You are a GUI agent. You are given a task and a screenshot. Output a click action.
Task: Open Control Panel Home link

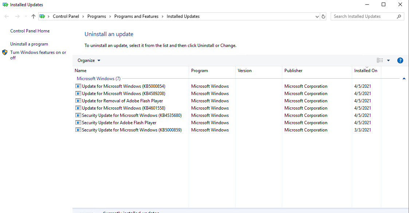[30, 31]
